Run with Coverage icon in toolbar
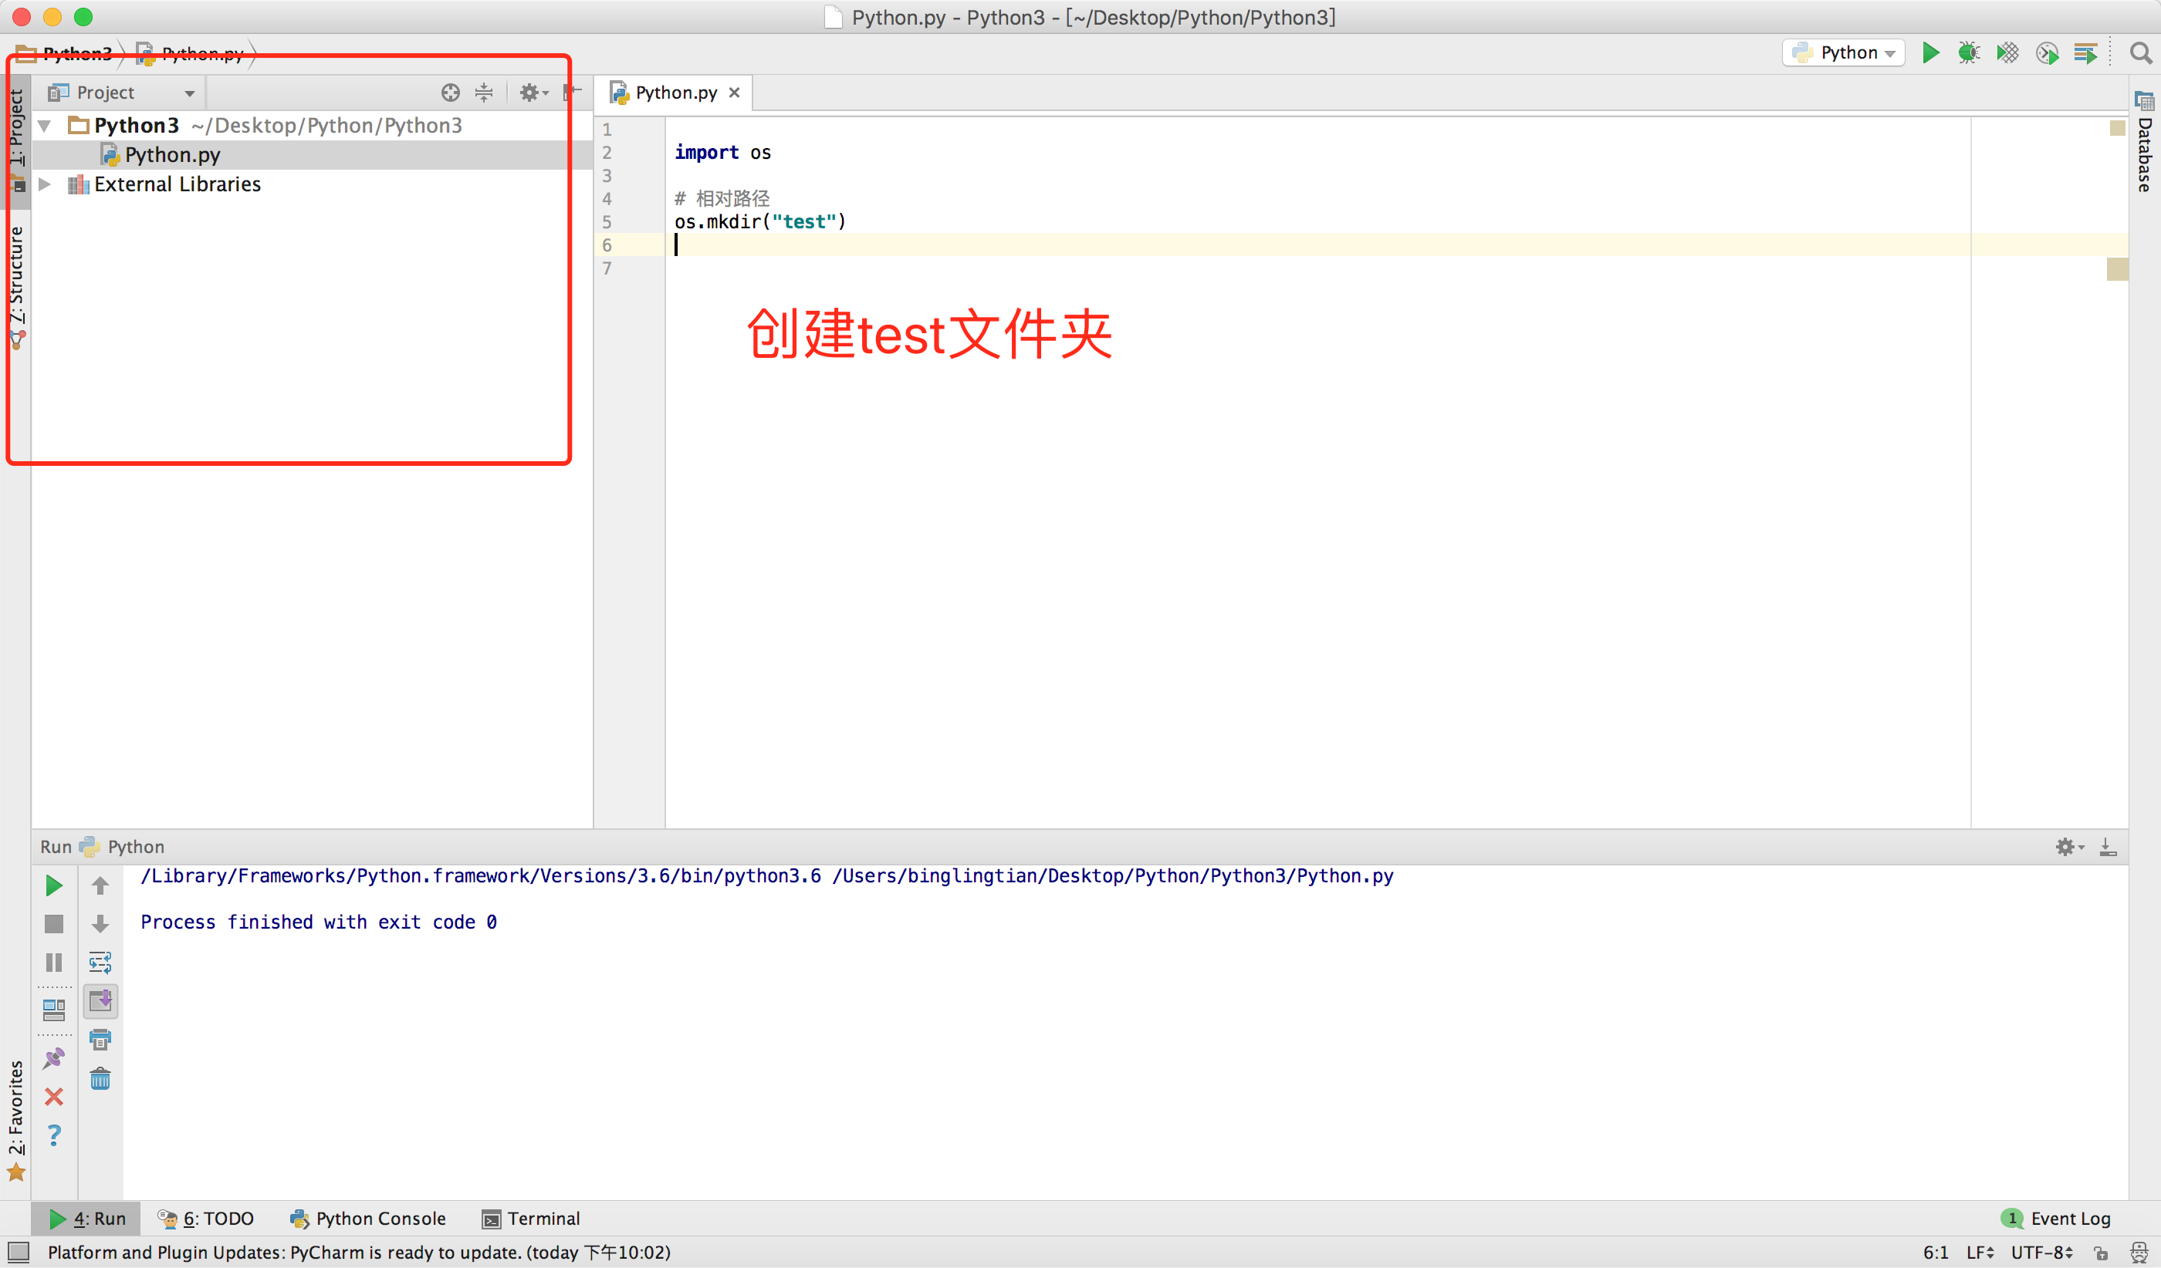 coord(2007,53)
